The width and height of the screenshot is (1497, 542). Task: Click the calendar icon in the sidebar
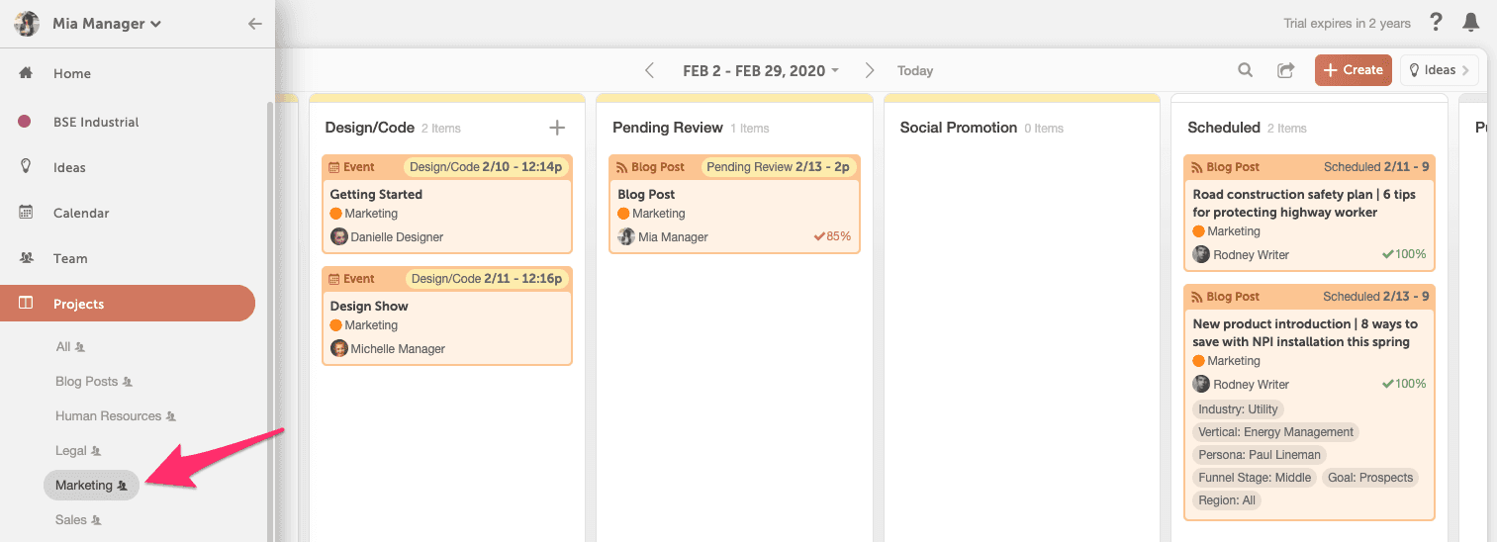coord(26,212)
